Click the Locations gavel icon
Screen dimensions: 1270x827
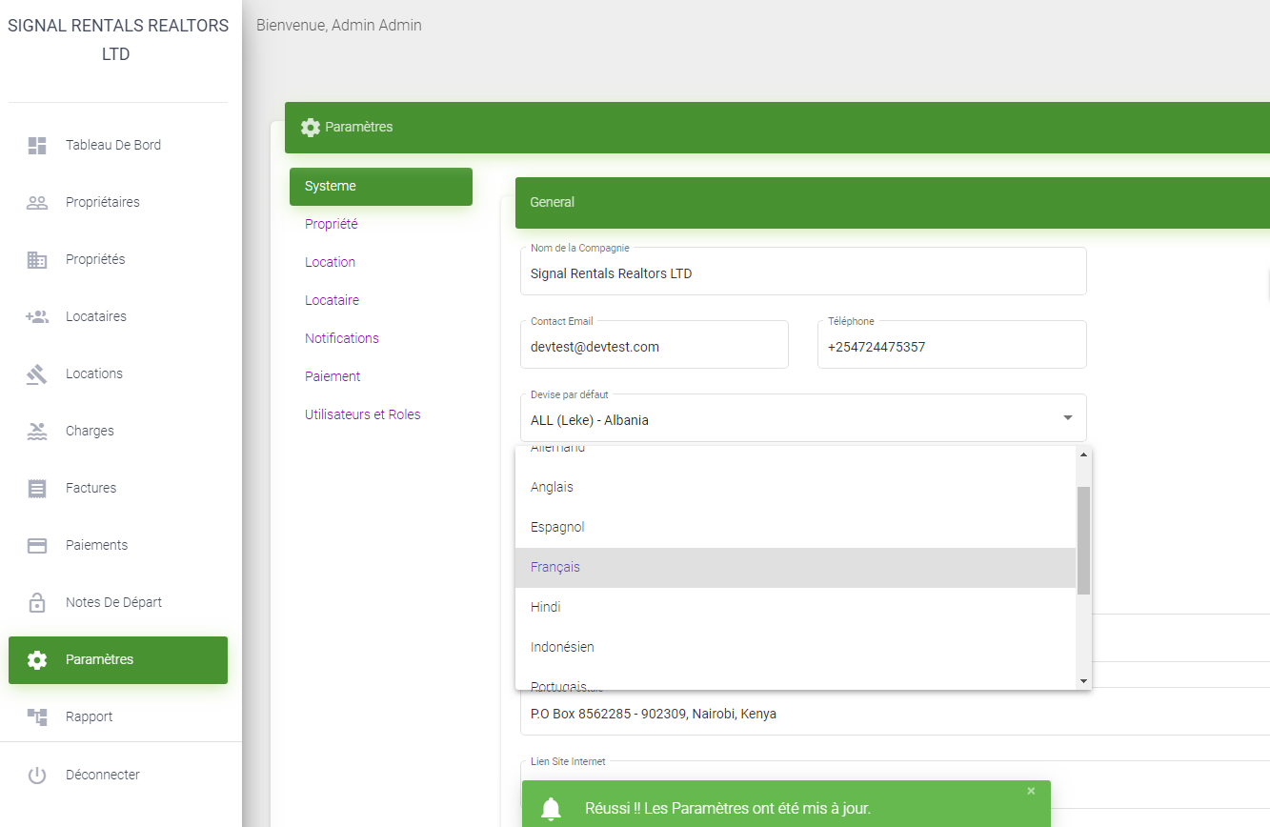36,373
